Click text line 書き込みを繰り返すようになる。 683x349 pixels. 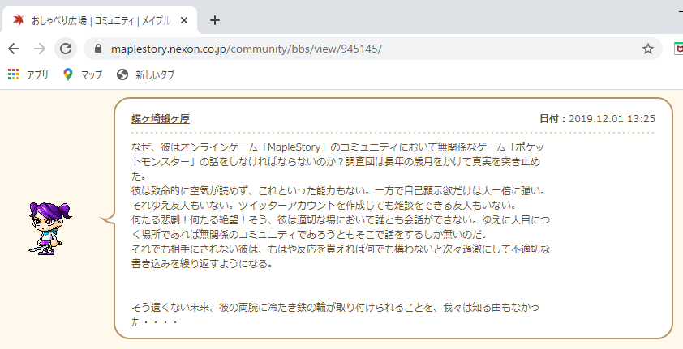[x=202, y=264]
